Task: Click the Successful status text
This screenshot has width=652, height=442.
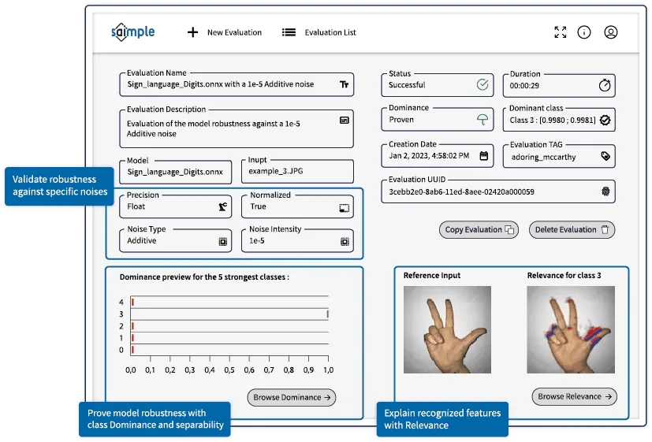Action: click(x=407, y=85)
